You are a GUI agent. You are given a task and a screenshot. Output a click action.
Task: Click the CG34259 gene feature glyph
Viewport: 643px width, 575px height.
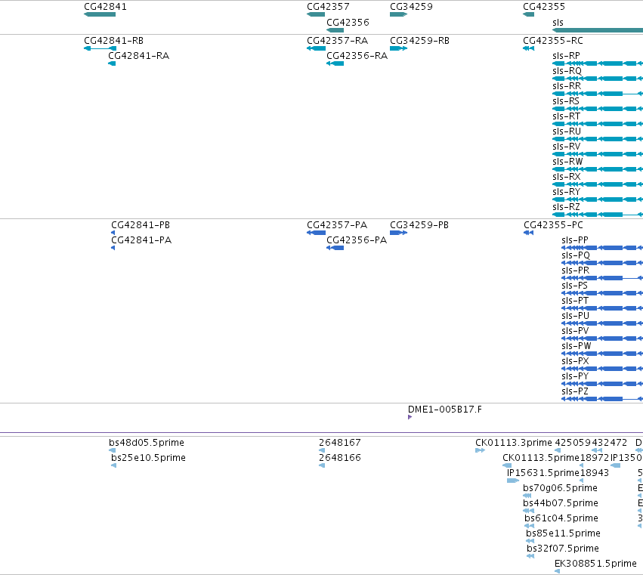399,14
